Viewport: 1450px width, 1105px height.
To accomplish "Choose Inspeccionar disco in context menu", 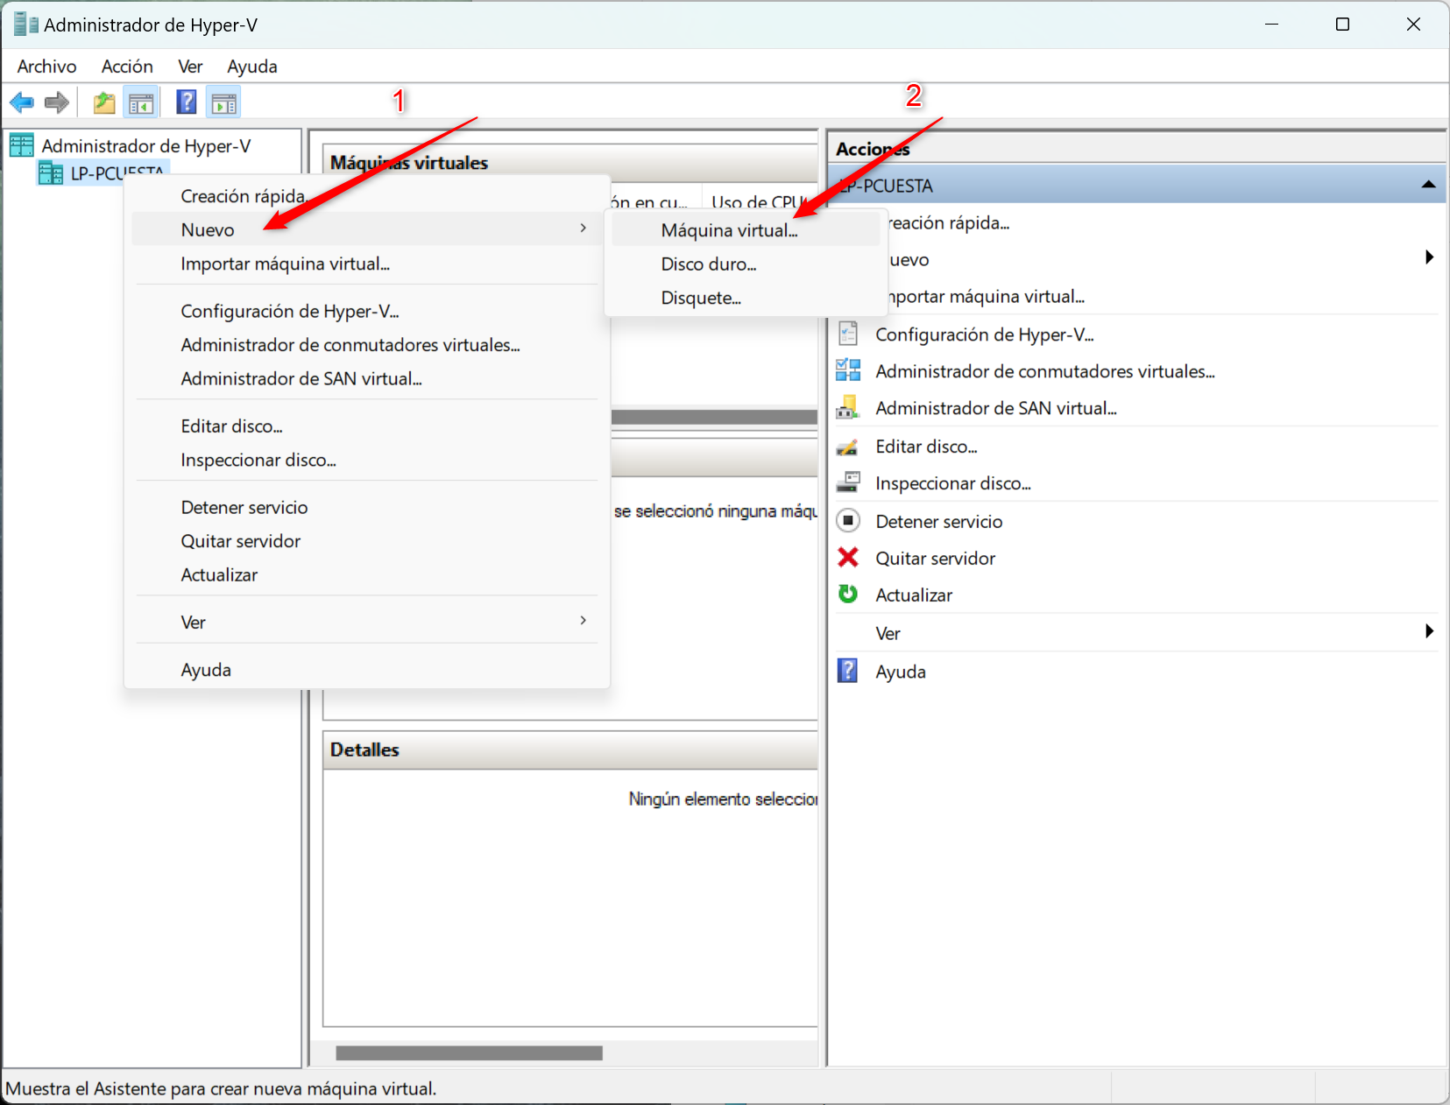I will pyautogui.click(x=368, y=460).
